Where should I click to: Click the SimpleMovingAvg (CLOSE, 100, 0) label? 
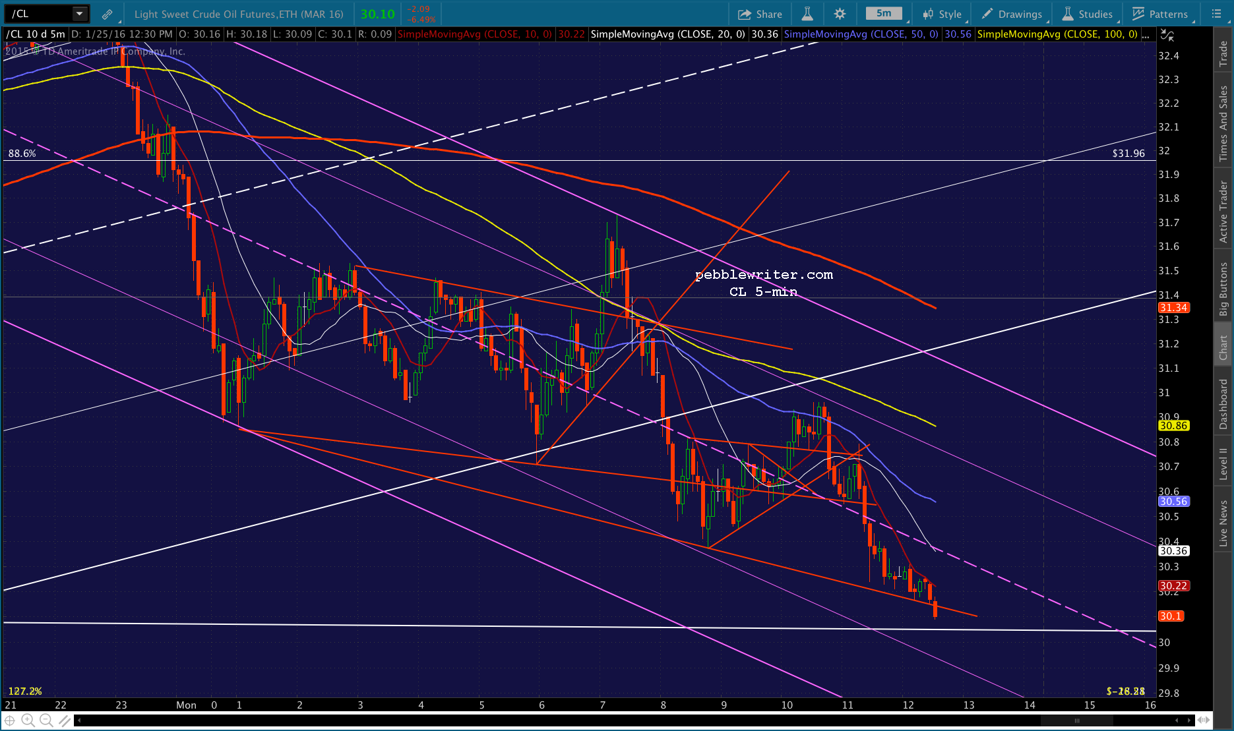[x=1057, y=34]
